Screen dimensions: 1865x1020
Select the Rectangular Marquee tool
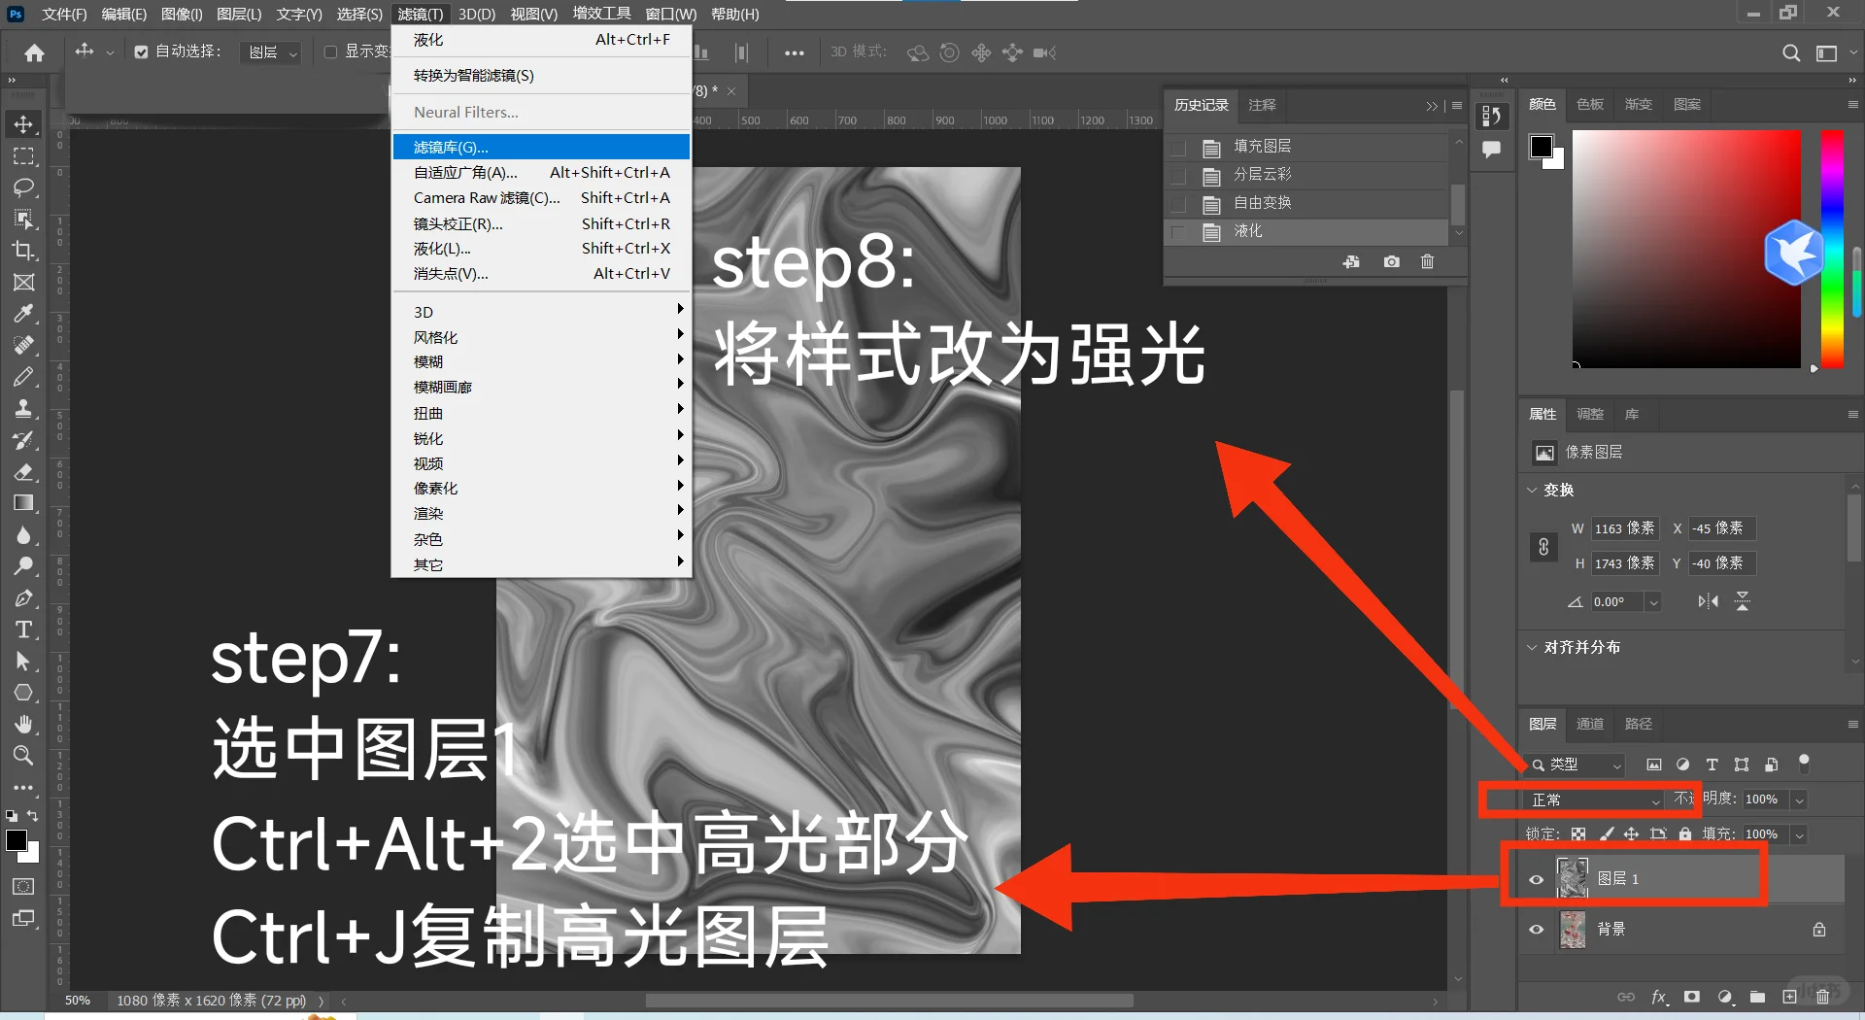tap(23, 156)
